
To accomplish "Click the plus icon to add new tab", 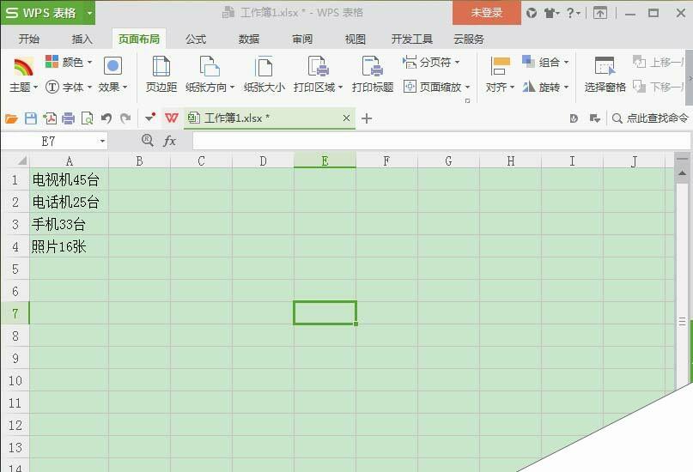I will (367, 118).
